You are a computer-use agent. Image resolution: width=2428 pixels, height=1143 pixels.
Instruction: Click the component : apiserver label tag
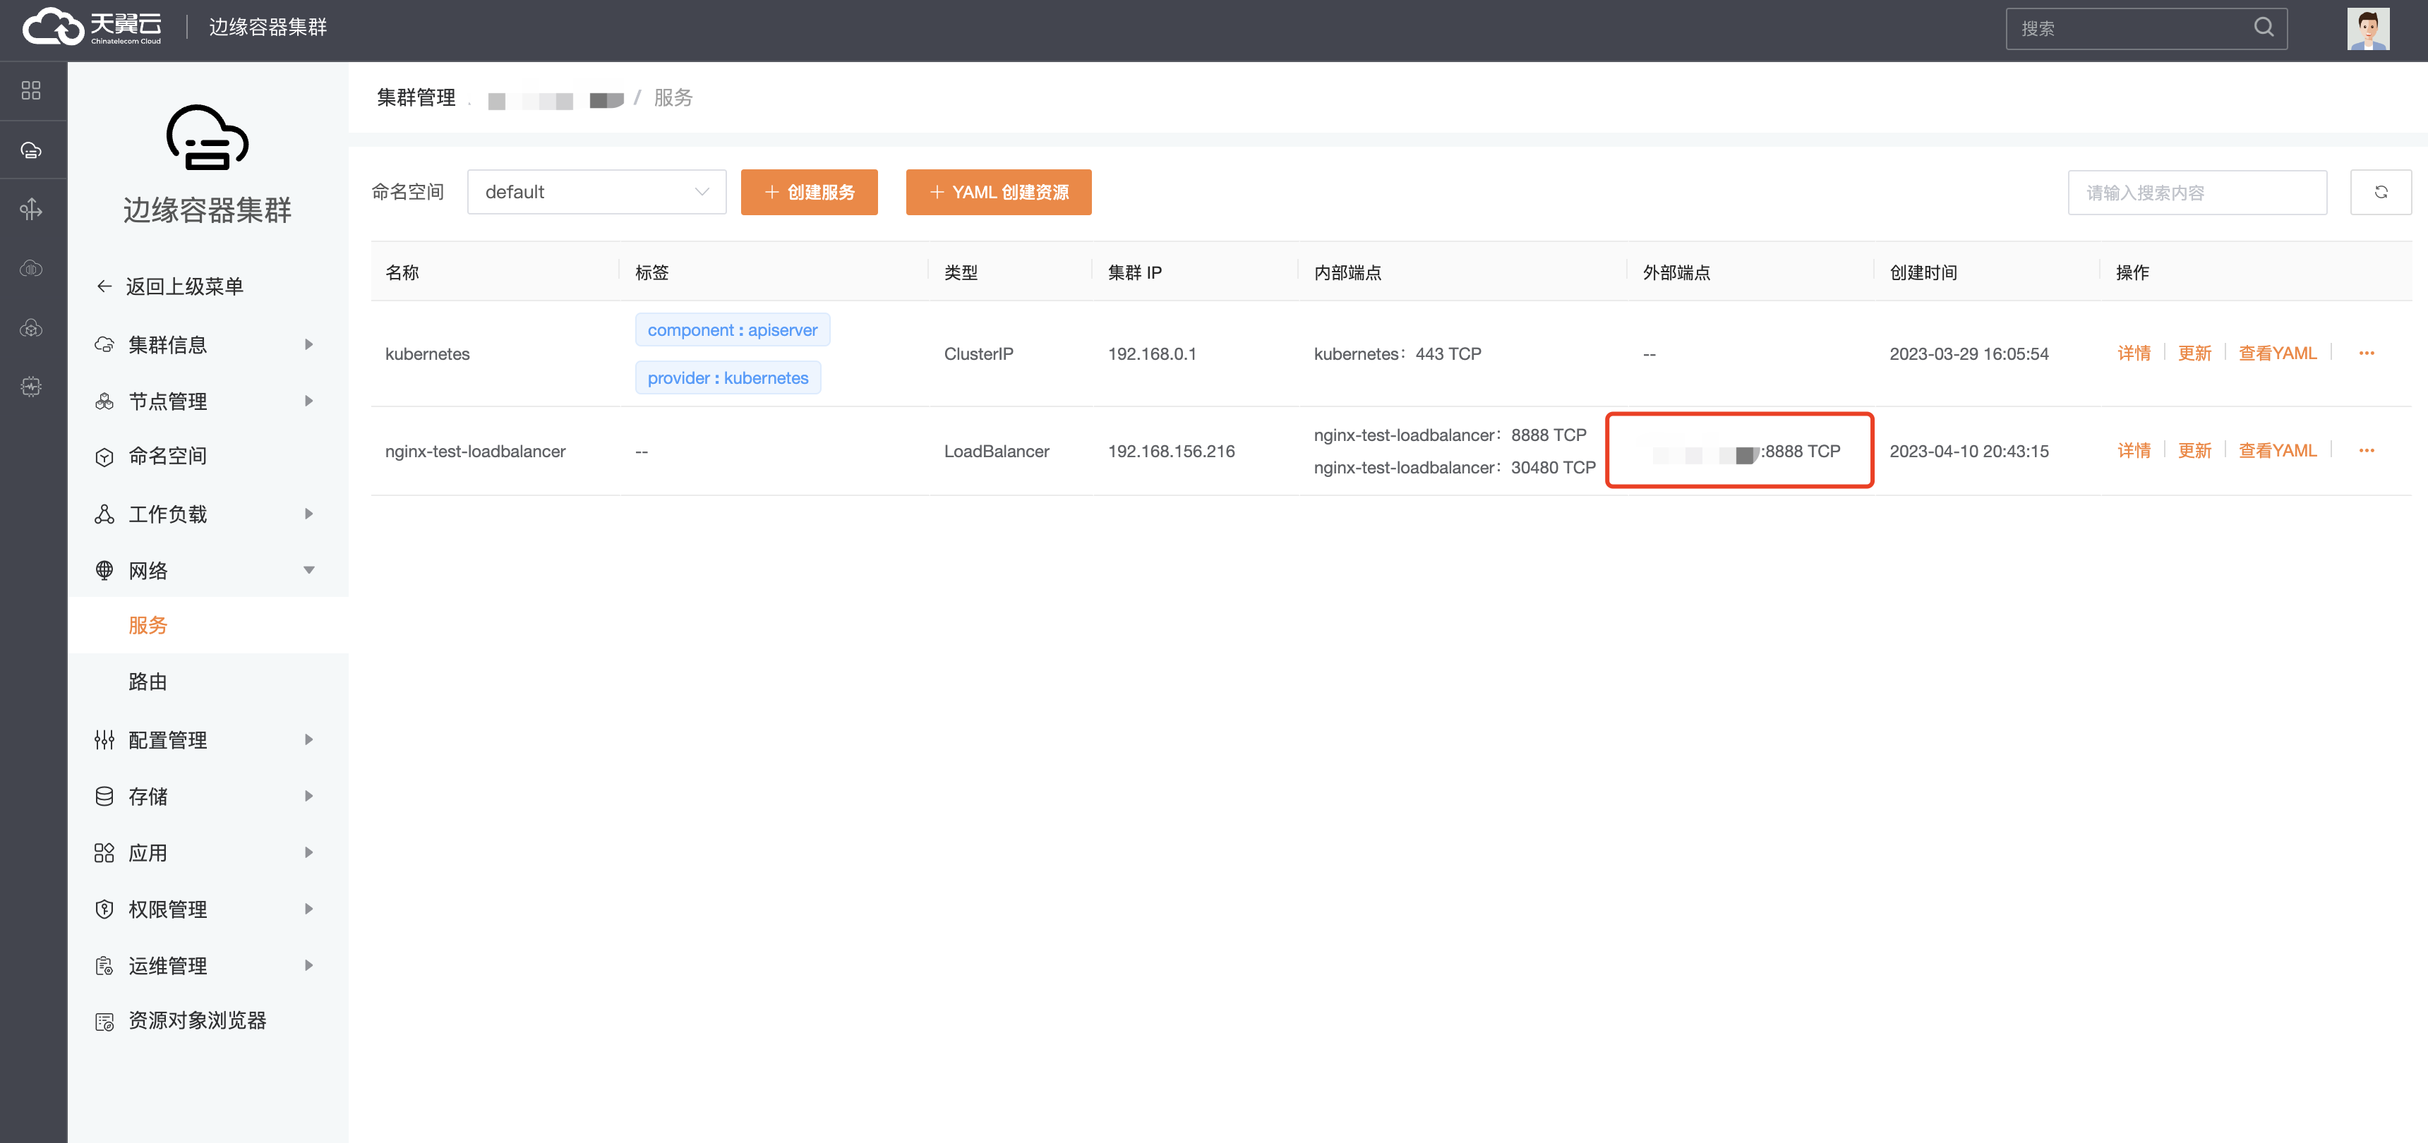tap(733, 329)
